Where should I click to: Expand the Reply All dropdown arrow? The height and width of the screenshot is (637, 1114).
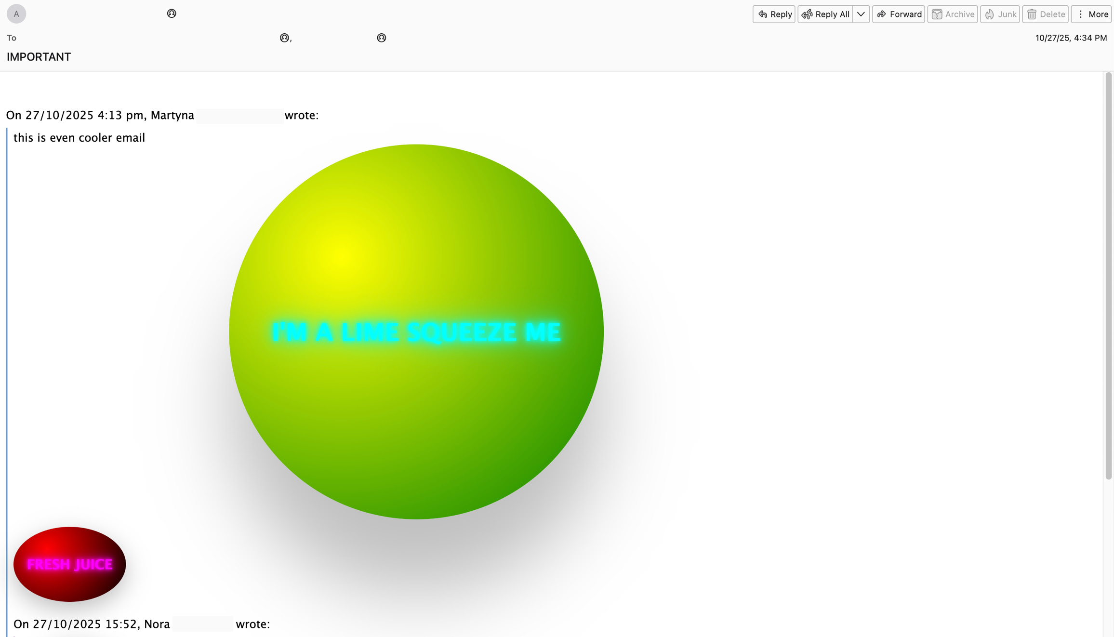tap(861, 14)
